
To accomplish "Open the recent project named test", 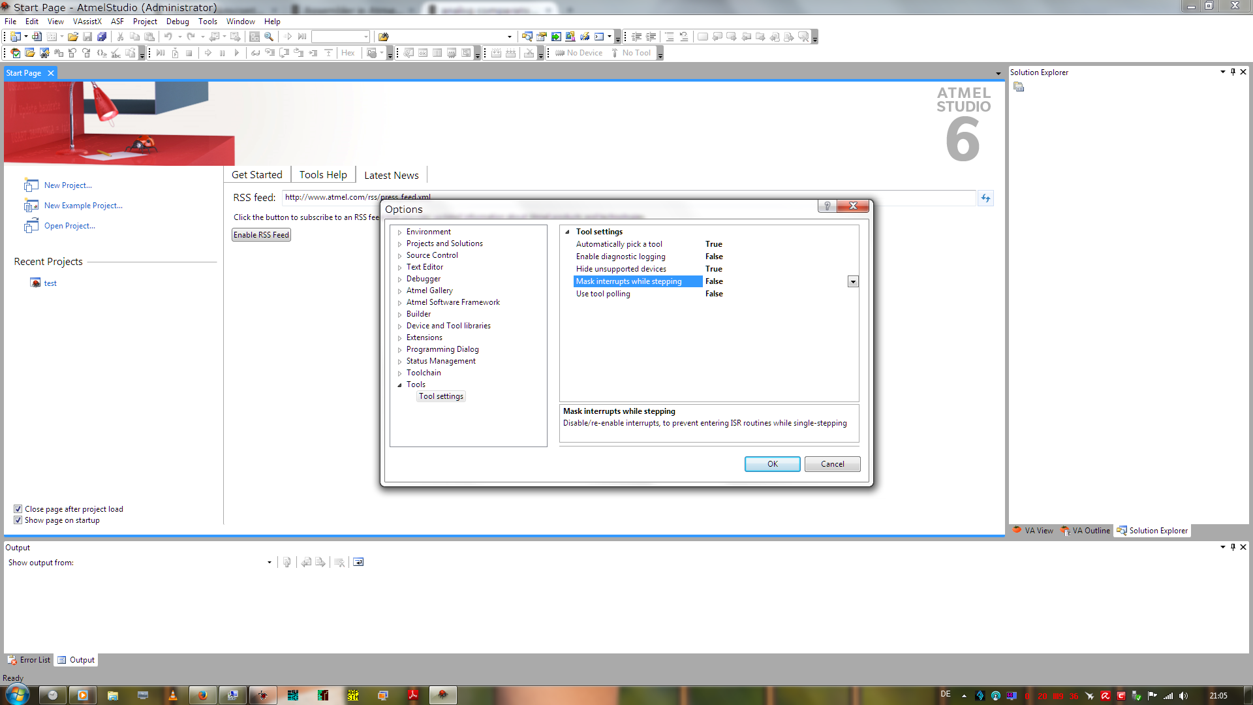I will pyautogui.click(x=50, y=283).
